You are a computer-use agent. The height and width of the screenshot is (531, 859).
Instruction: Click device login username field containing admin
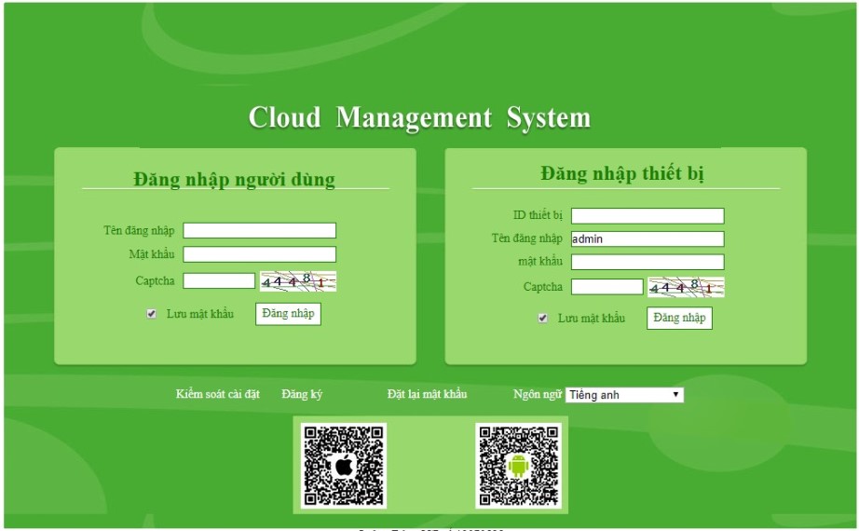[648, 238]
